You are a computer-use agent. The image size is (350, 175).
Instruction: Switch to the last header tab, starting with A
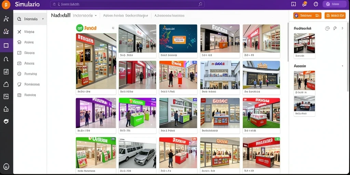170,16
